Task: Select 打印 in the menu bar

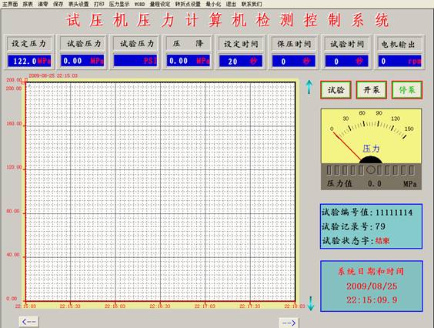Action: coord(98,4)
